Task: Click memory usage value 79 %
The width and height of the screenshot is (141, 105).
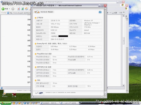Action: click(x=89, y=86)
